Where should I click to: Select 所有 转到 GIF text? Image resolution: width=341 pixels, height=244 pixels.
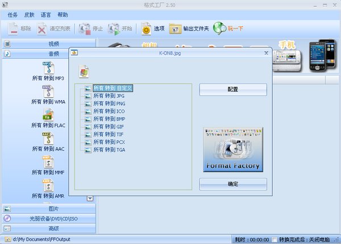[109, 127]
